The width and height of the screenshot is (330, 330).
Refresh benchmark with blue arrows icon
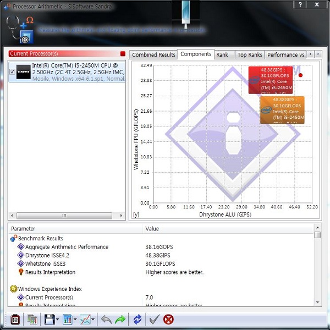(x=137, y=320)
